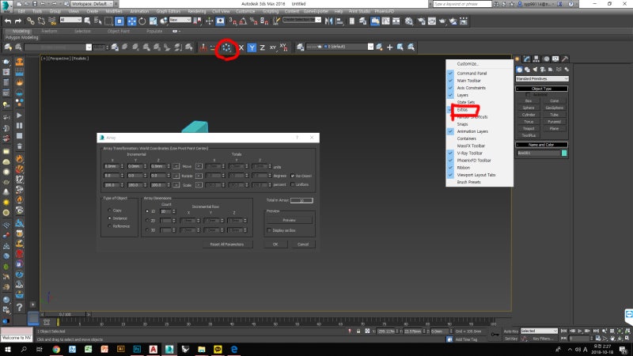Click the Play icon in left toolbar

19,116
